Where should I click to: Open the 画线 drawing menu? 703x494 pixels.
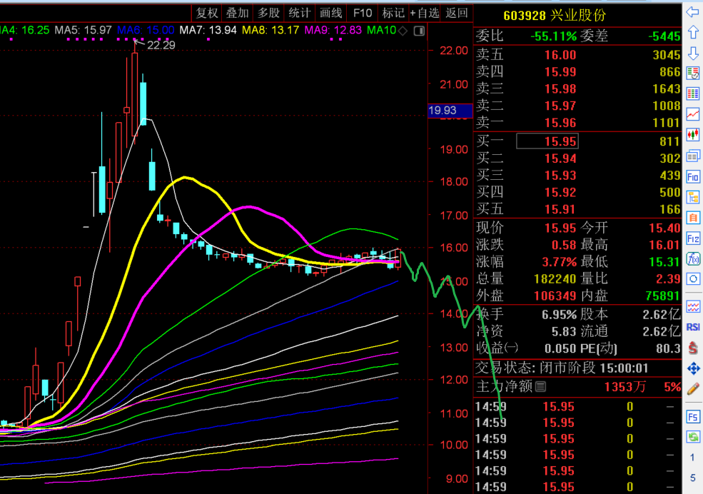click(331, 14)
